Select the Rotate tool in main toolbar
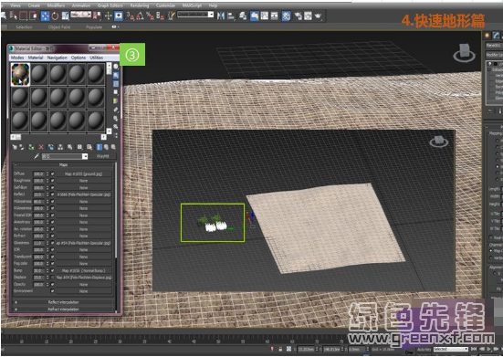 point(55,16)
